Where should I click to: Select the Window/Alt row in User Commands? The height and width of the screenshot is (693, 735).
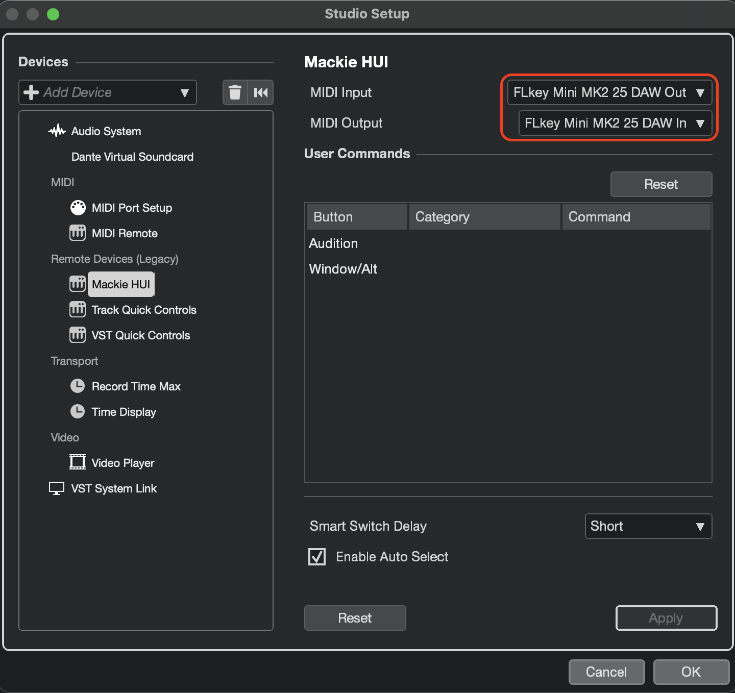pos(508,269)
